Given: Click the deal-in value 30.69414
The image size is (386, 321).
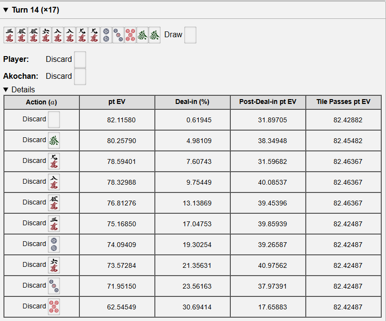Looking at the screenshot, I should pyautogui.click(x=197, y=307).
